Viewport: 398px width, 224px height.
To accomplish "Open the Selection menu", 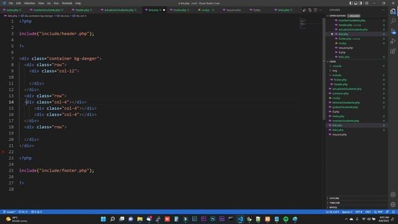I will (29, 3).
